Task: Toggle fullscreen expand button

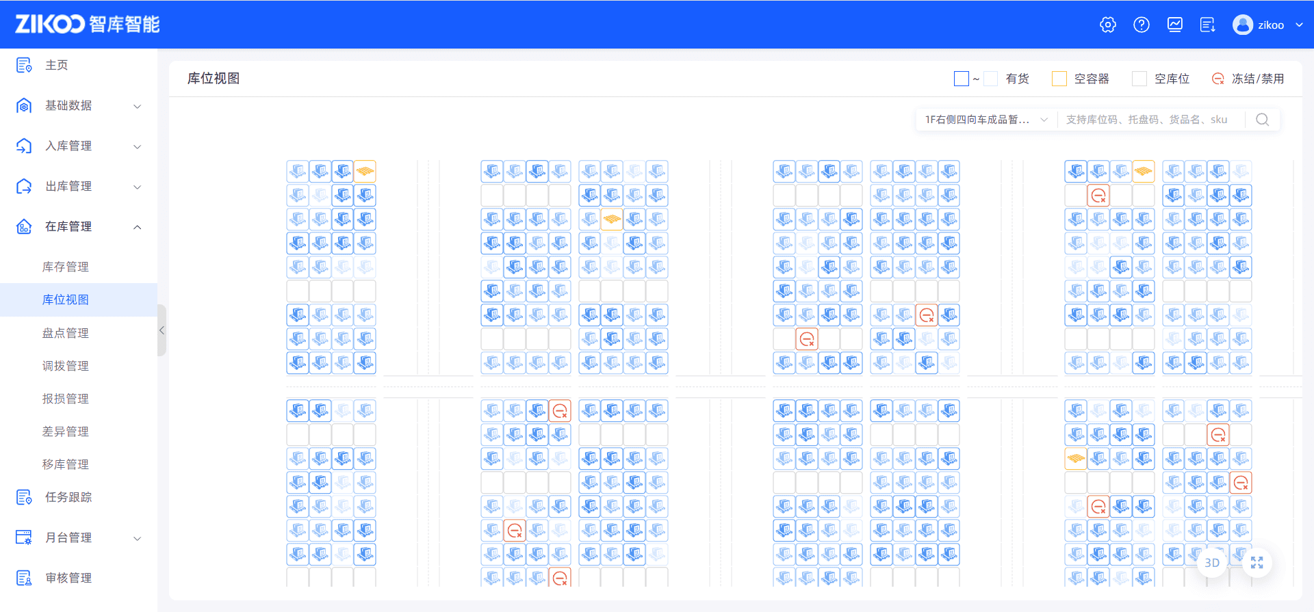Action: 1257,563
